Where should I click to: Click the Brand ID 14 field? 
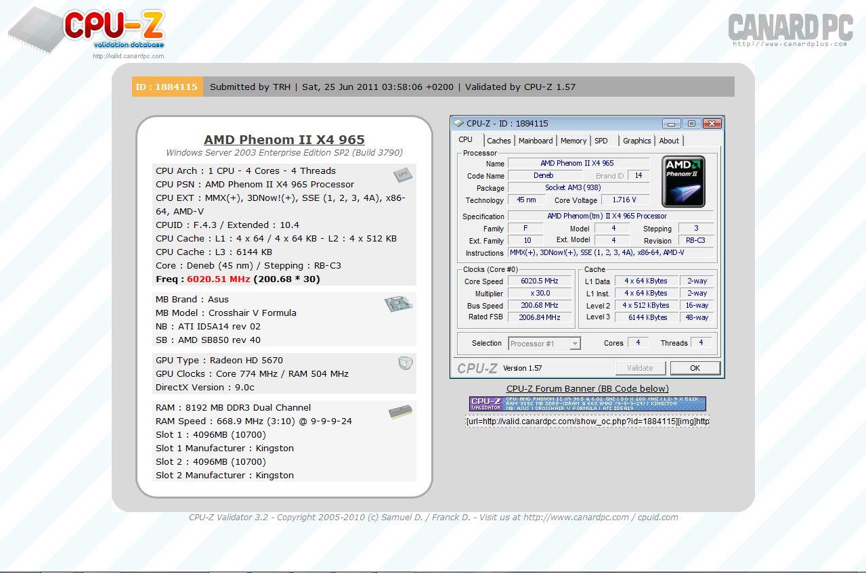pyautogui.click(x=638, y=176)
